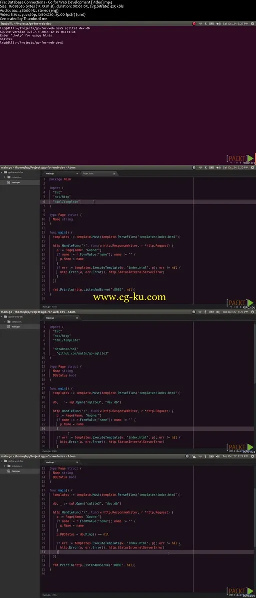
Task: Open the gear menu beside the 8:27 PM clock
Action: pyautogui.click(x=253, y=457)
